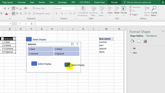Decrease the cell indent
The width and height of the screenshot is (165, 93).
point(26,13)
